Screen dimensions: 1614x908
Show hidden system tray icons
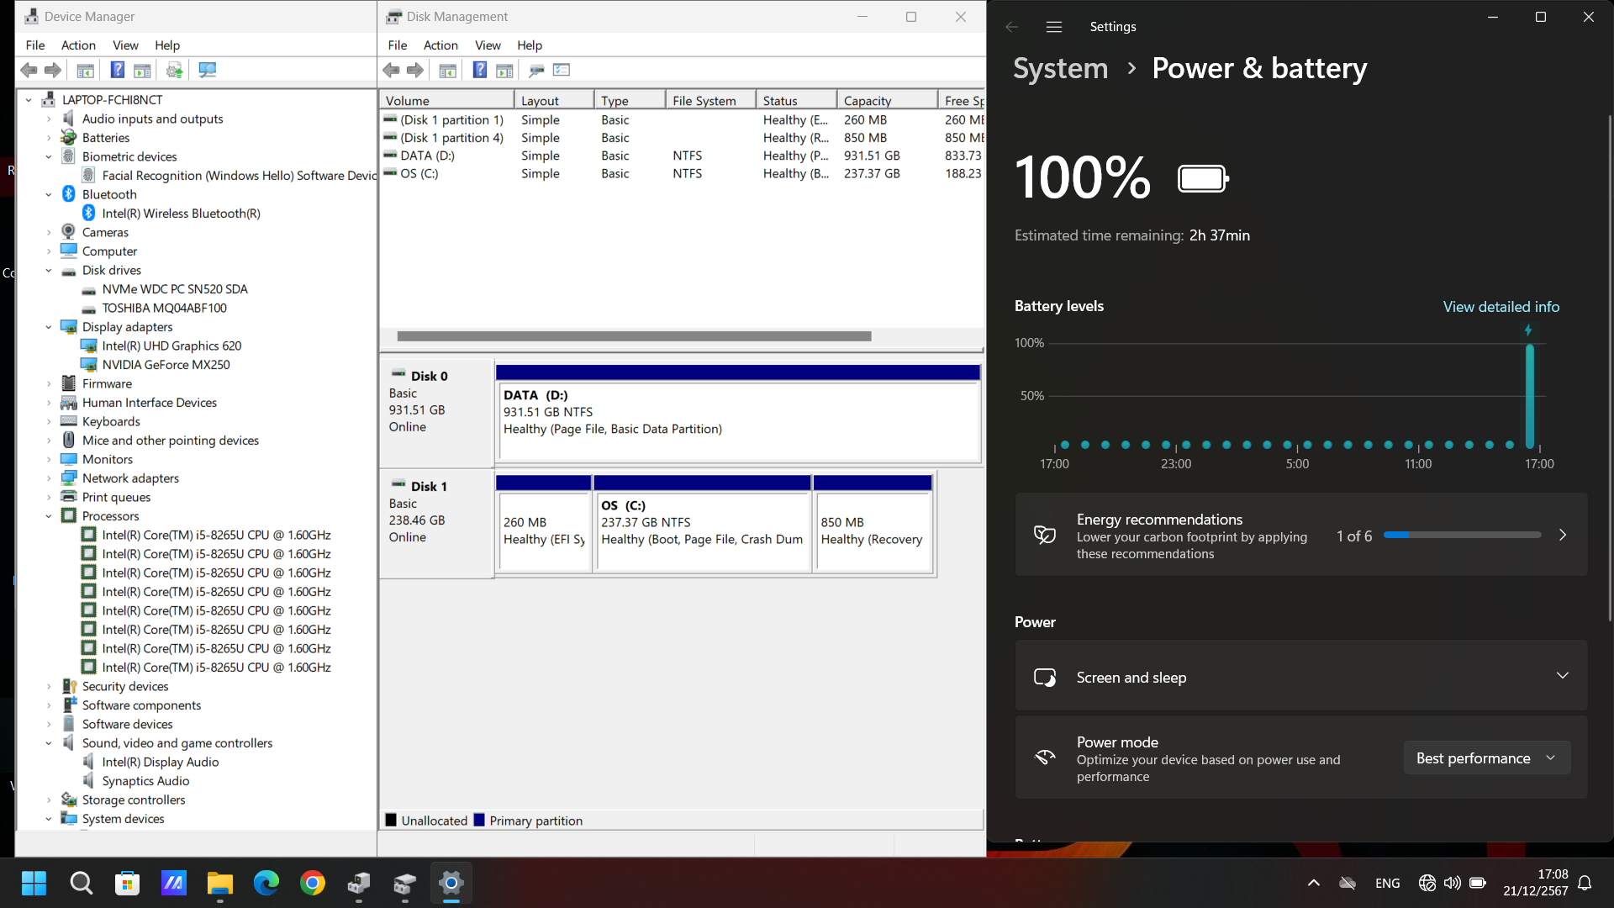[x=1314, y=883]
